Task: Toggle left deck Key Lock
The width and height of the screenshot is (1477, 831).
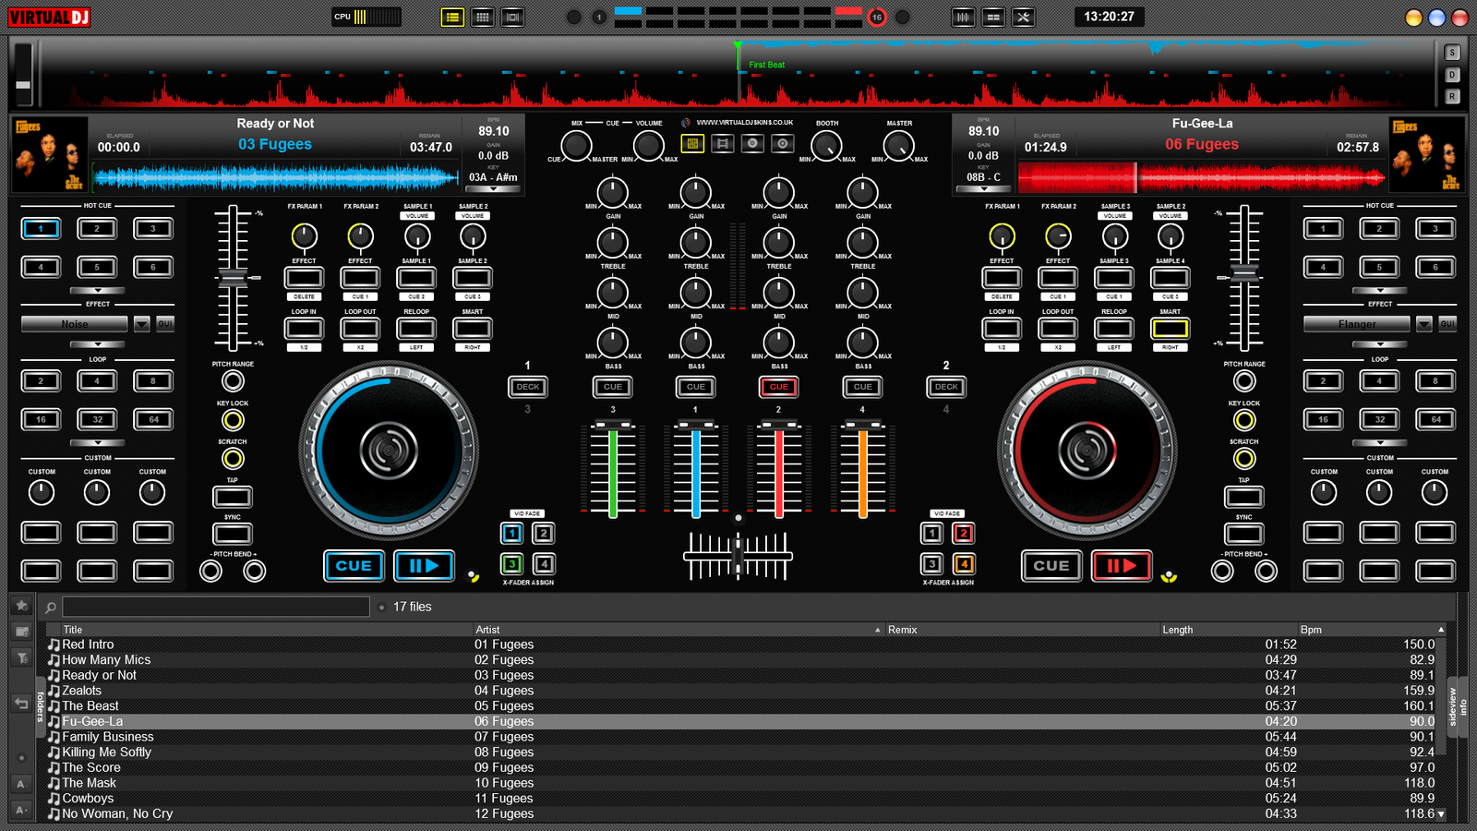Action: pyautogui.click(x=233, y=420)
